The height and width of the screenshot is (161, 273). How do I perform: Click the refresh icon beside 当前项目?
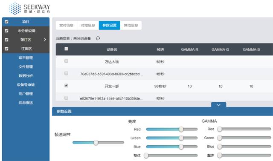98,38
